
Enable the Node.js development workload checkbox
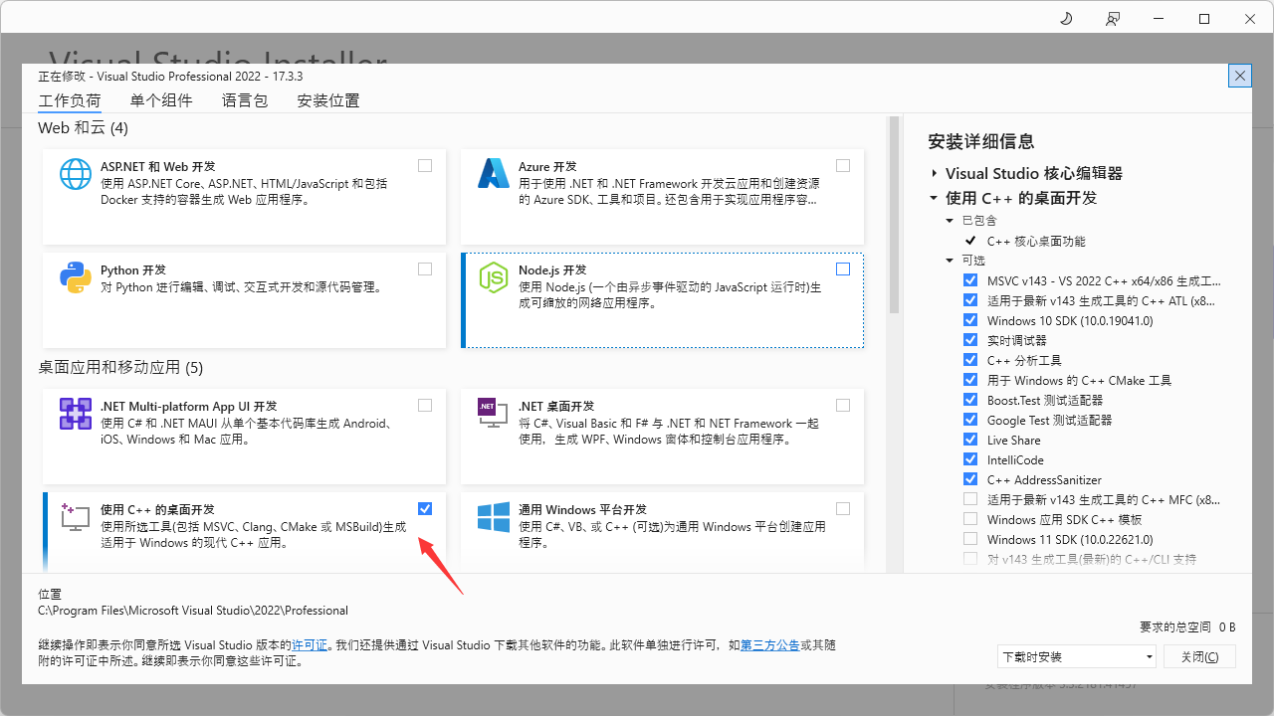coord(843,269)
